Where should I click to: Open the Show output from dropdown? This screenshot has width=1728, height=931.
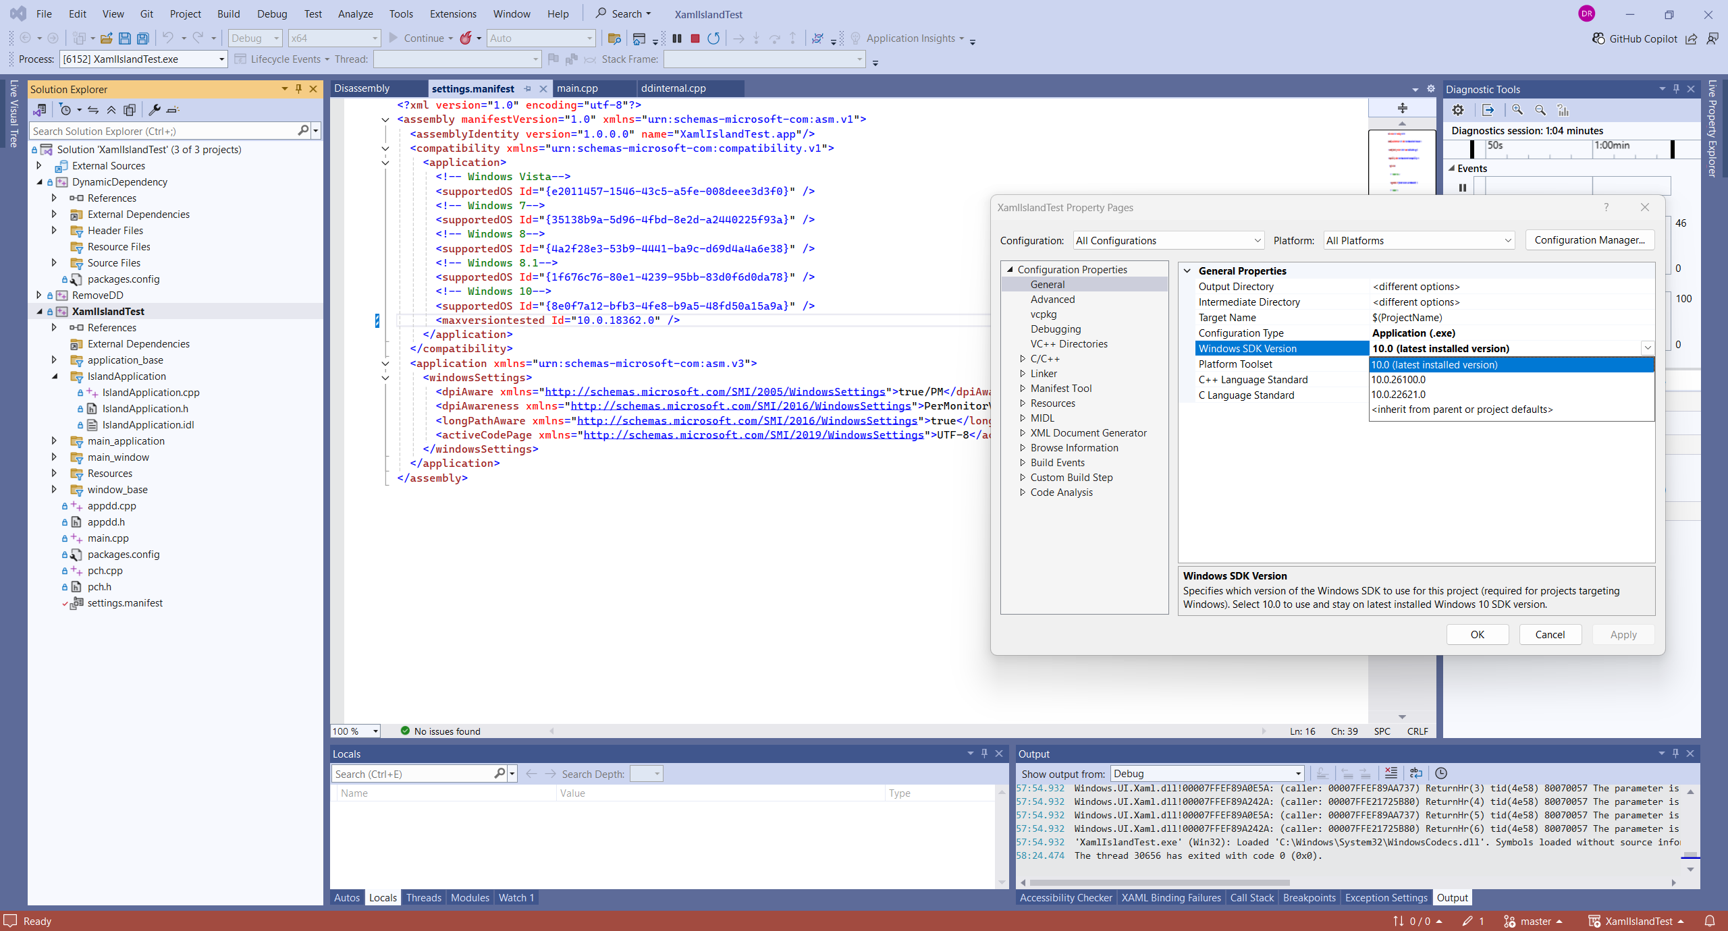[x=1207, y=774]
